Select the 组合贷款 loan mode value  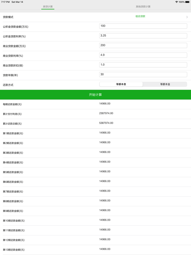140,16
